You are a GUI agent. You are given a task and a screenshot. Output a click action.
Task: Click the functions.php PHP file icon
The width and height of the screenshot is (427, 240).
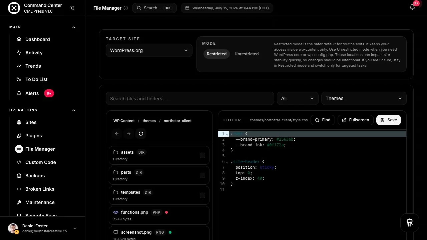116,212
